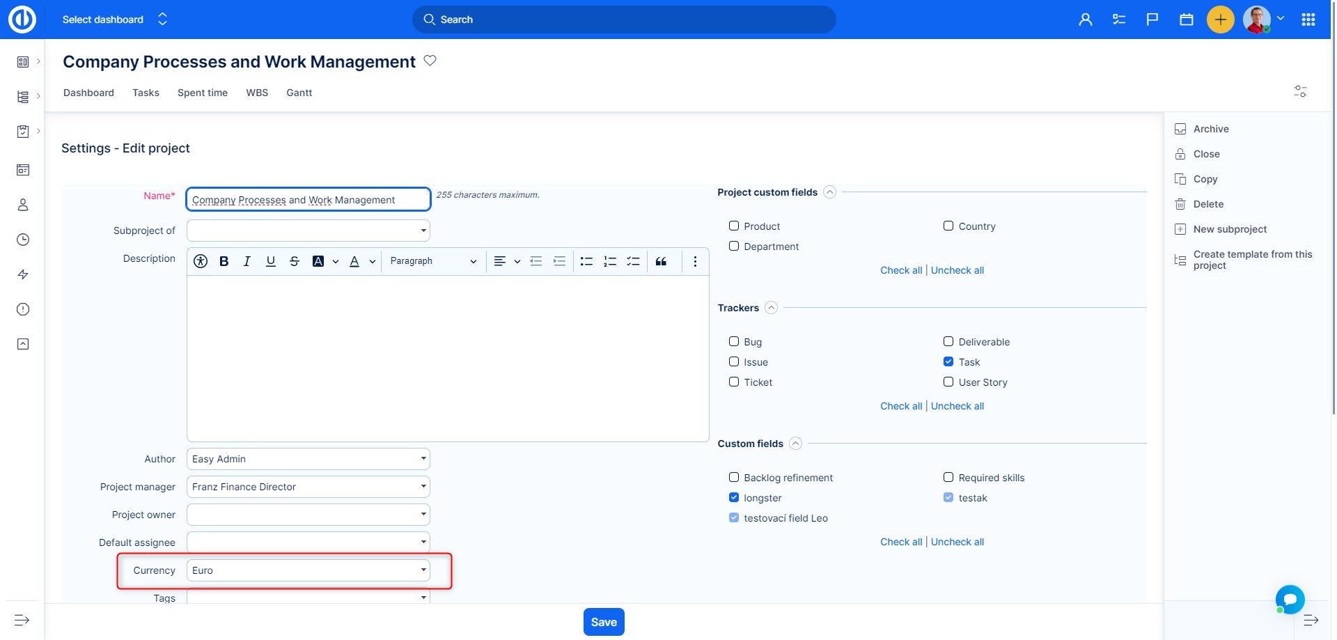Open the calendar icon in top bar

tap(1186, 19)
